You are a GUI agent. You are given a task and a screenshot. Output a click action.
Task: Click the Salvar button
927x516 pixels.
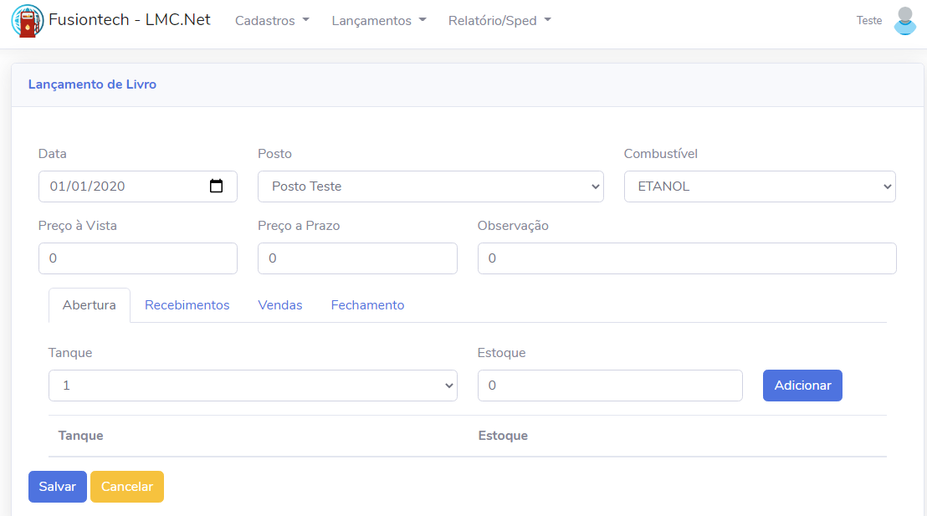pyautogui.click(x=58, y=487)
